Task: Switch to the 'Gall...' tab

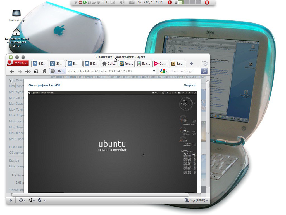Action: coord(109,64)
